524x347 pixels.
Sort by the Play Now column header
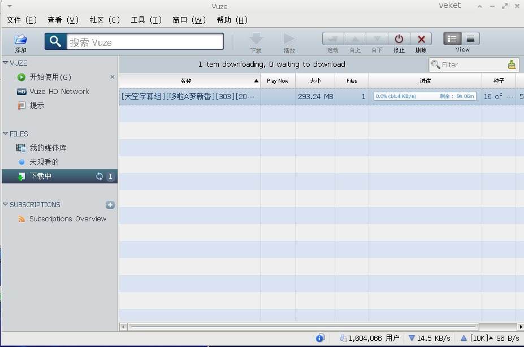pyautogui.click(x=278, y=80)
